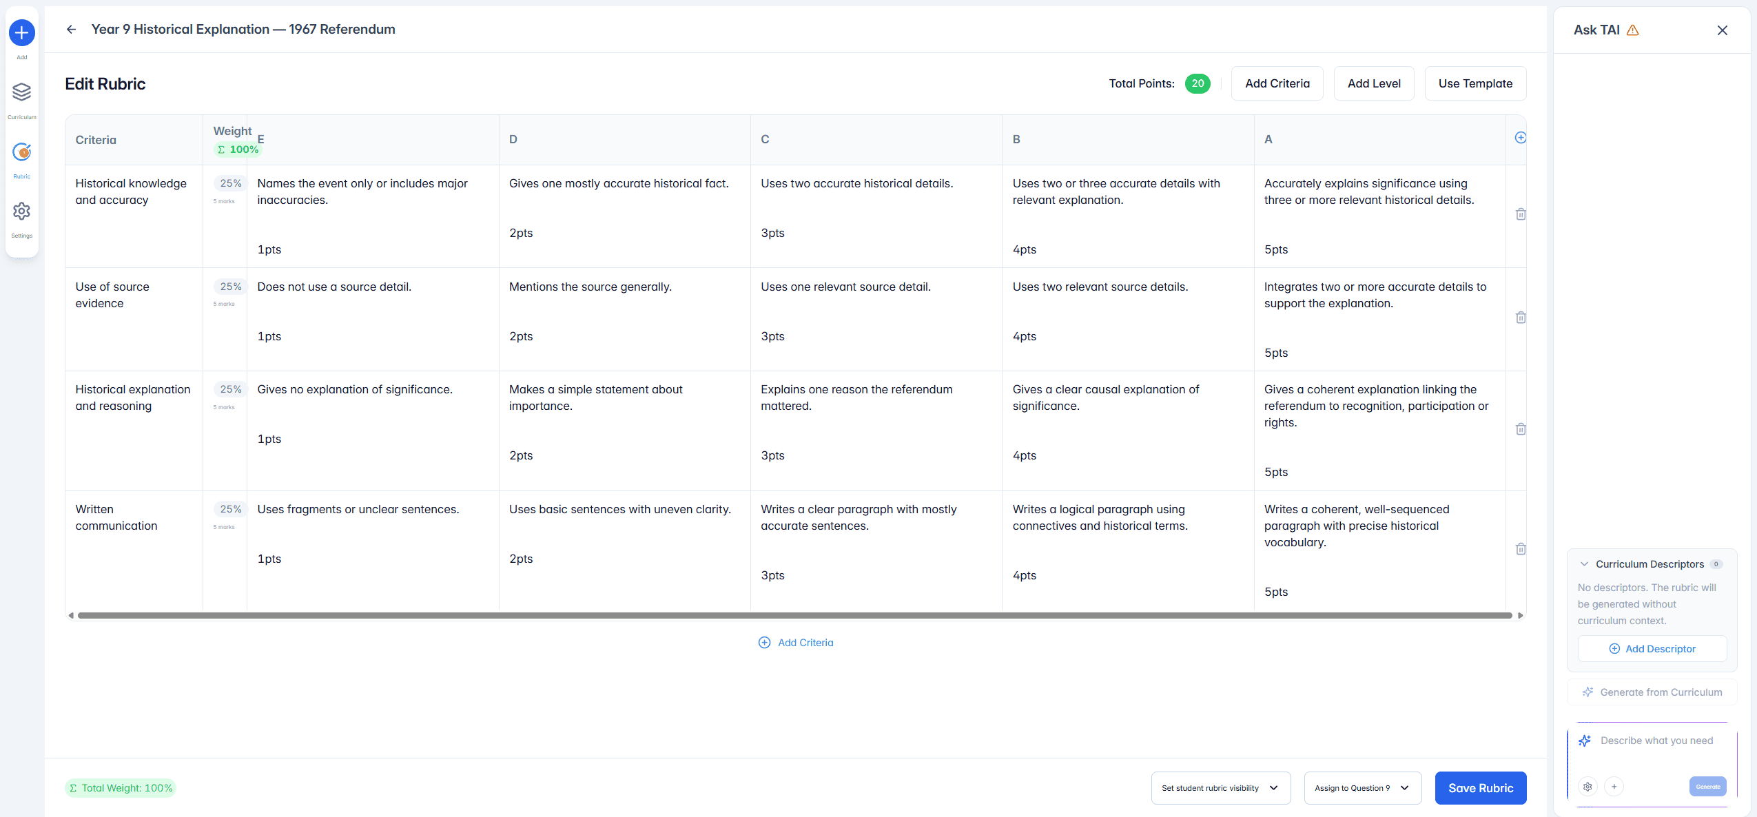
Task: Click the 25% weight for Written communication
Action: 231,509
